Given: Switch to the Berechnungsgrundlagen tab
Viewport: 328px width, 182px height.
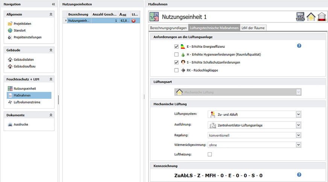Looking at the screenshot, I should pyautogui.click(x=168, y=28).
